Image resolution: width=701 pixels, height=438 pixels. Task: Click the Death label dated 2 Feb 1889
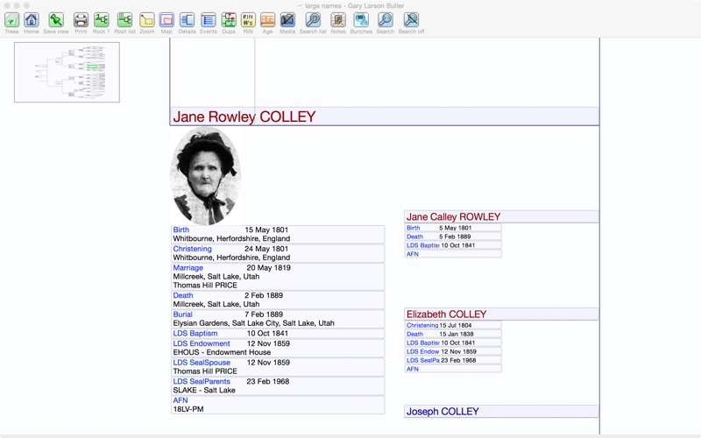tap(183, 295)
